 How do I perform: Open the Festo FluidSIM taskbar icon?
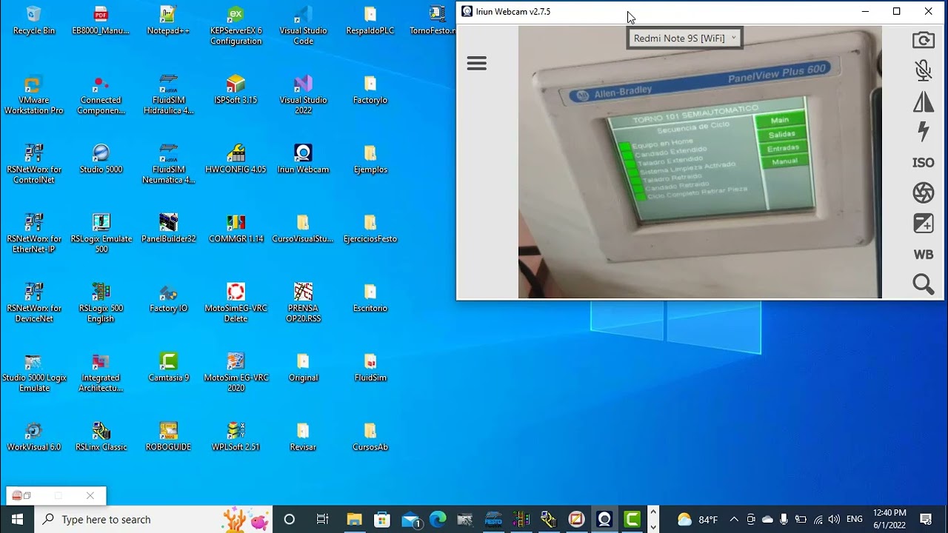(x=493, y=520)
